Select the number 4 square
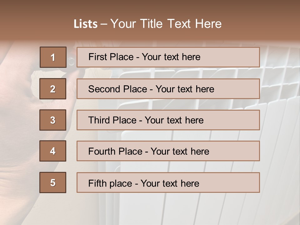This screenshot has width=300, height=225. 53,151
